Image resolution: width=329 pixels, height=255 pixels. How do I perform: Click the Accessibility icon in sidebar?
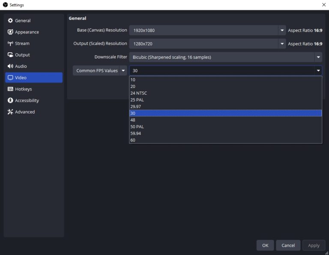(11, 100)
